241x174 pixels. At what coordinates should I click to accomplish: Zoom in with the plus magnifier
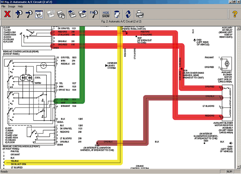tap(18, 14)
